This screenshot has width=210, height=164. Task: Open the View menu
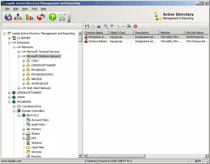(x=25, y=9)
